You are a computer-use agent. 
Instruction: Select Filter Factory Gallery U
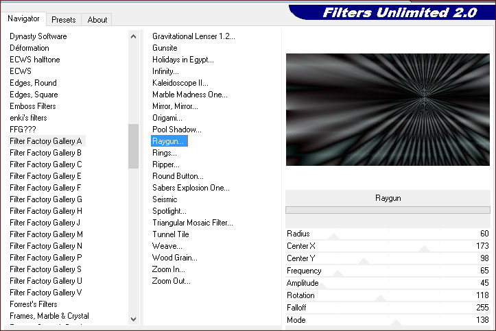(46, 281)
